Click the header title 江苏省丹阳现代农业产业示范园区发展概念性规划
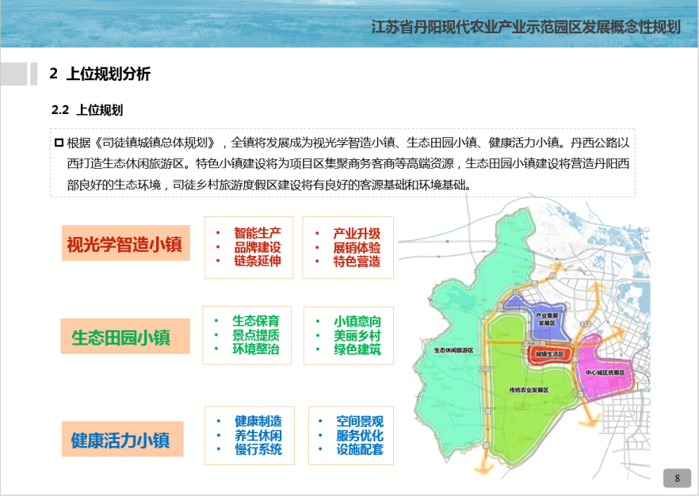The width and height of the screenshot is (699, 496). point(526,27)
